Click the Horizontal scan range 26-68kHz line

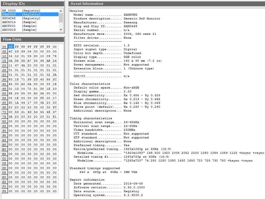[x=106, y=122]
